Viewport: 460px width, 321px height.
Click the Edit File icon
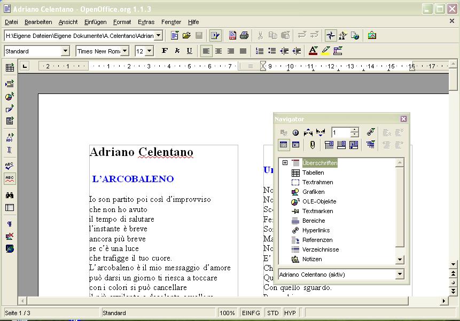pos(215,36)
